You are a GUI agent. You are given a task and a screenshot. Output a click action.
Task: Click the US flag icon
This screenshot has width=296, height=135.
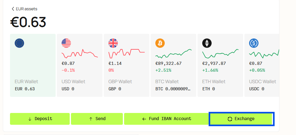tap(66, 43)
